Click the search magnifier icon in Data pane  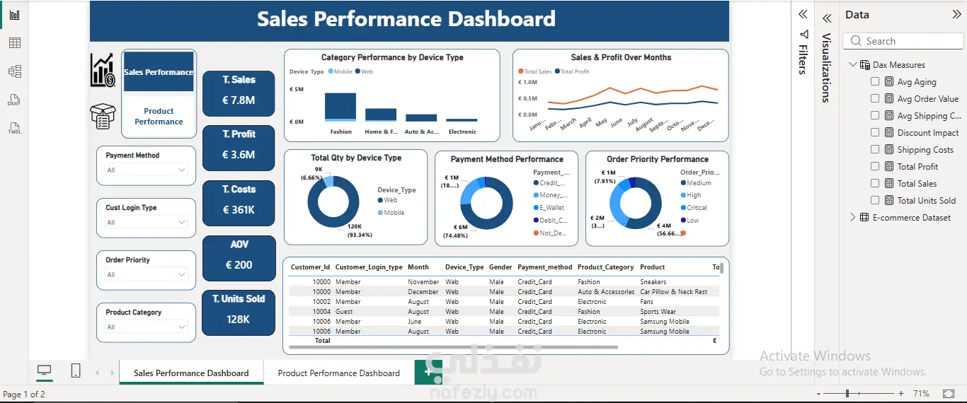point(857,41)
